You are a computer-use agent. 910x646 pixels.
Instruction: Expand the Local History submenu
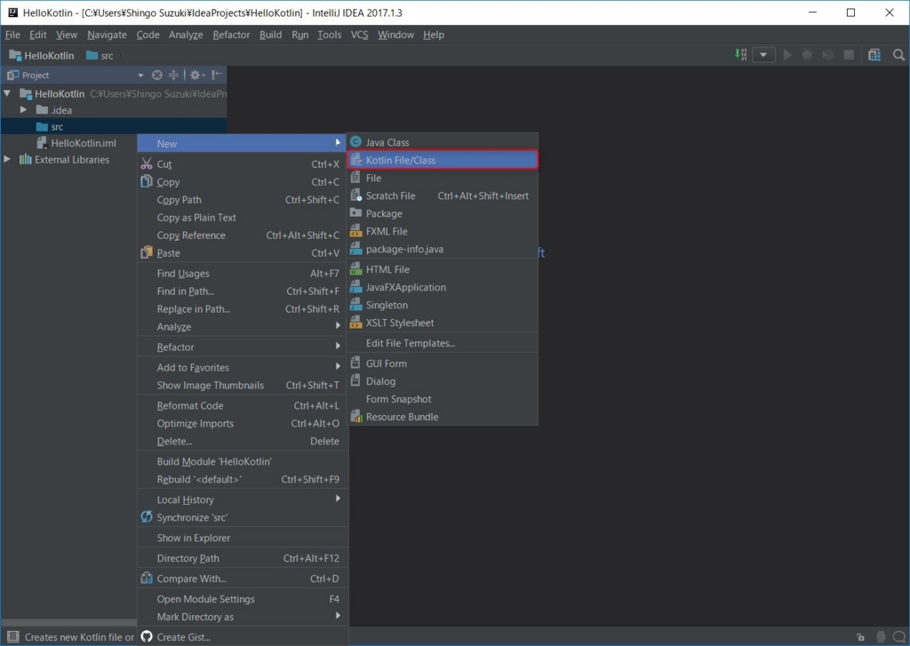243,499
